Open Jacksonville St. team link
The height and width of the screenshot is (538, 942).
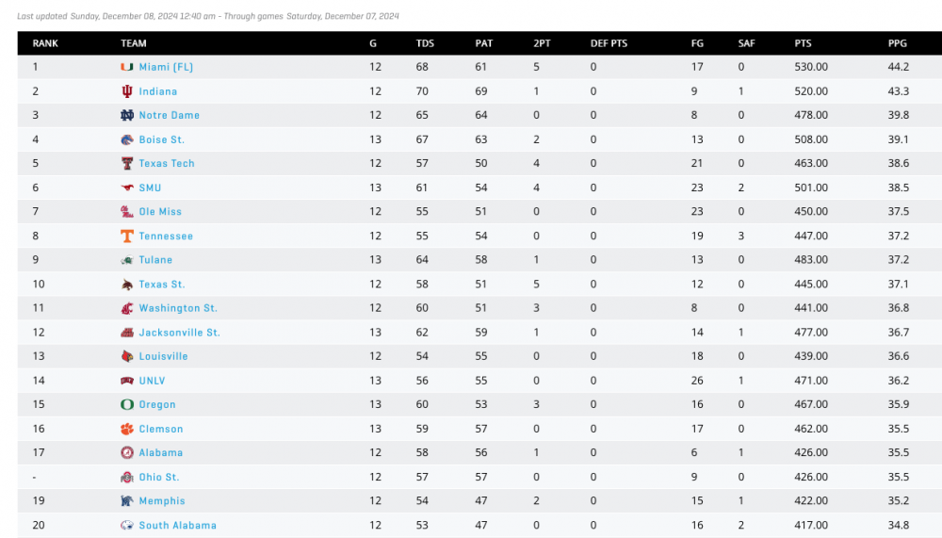coord(179,333)
